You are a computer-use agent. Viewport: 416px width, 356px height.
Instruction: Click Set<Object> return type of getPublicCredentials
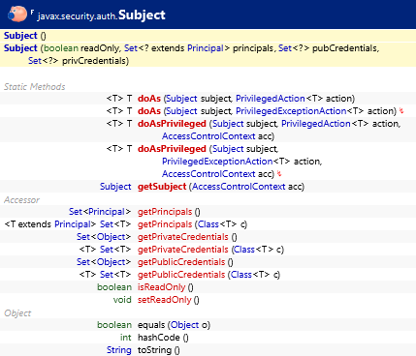tap(104, 262)
